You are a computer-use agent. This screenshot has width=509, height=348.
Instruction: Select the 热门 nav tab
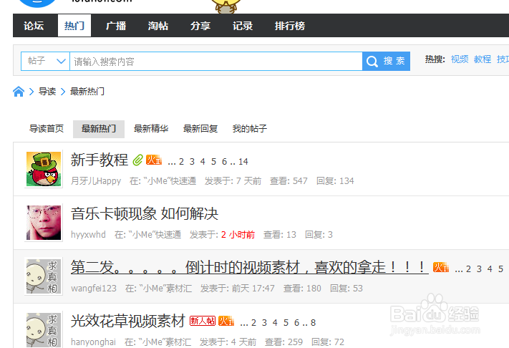74,26
